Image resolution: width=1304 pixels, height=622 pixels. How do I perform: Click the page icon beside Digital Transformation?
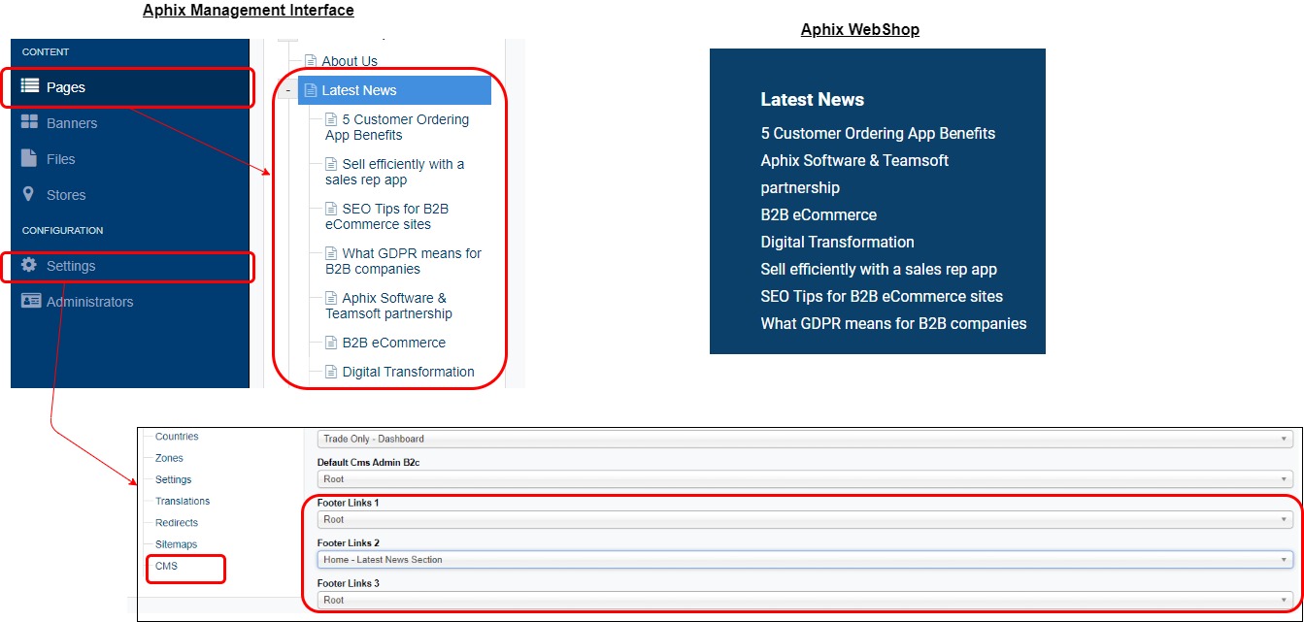click(331, 372)
